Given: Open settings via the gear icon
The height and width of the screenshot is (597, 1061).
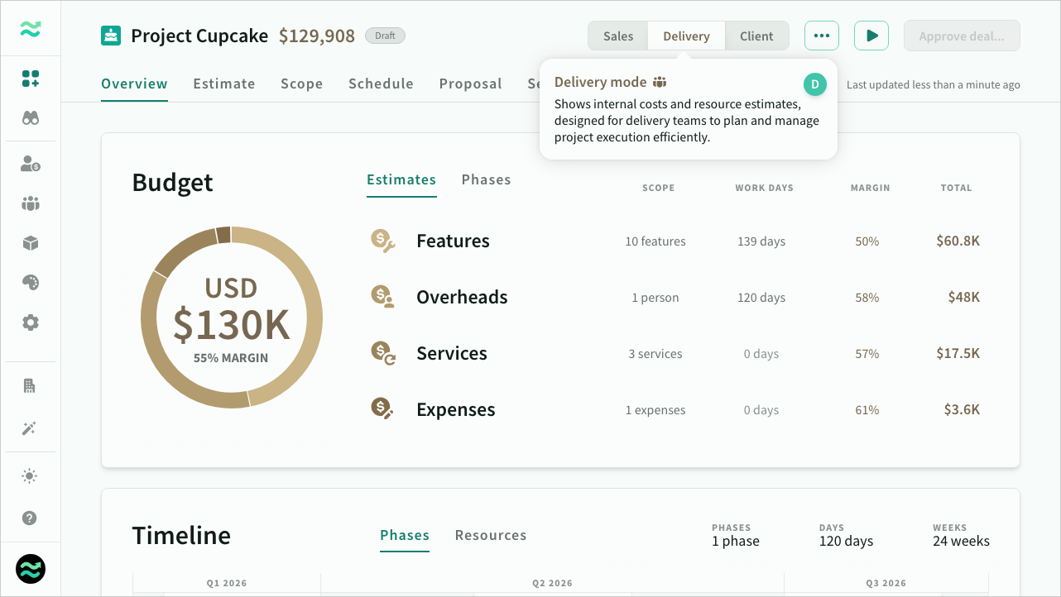Looking at the screenshot, I should click(x=30, y=322).
